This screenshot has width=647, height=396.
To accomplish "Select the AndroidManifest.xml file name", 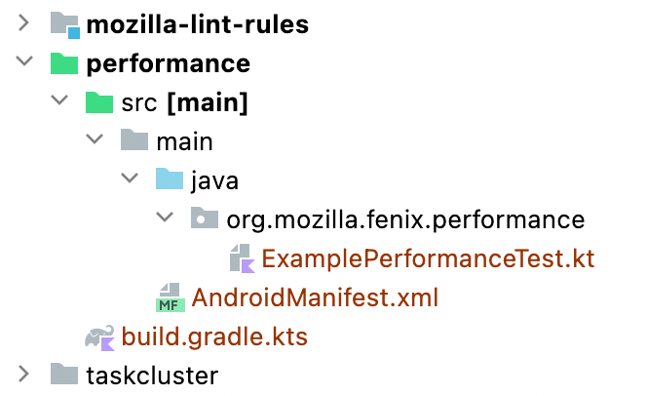I will point(314,297).
